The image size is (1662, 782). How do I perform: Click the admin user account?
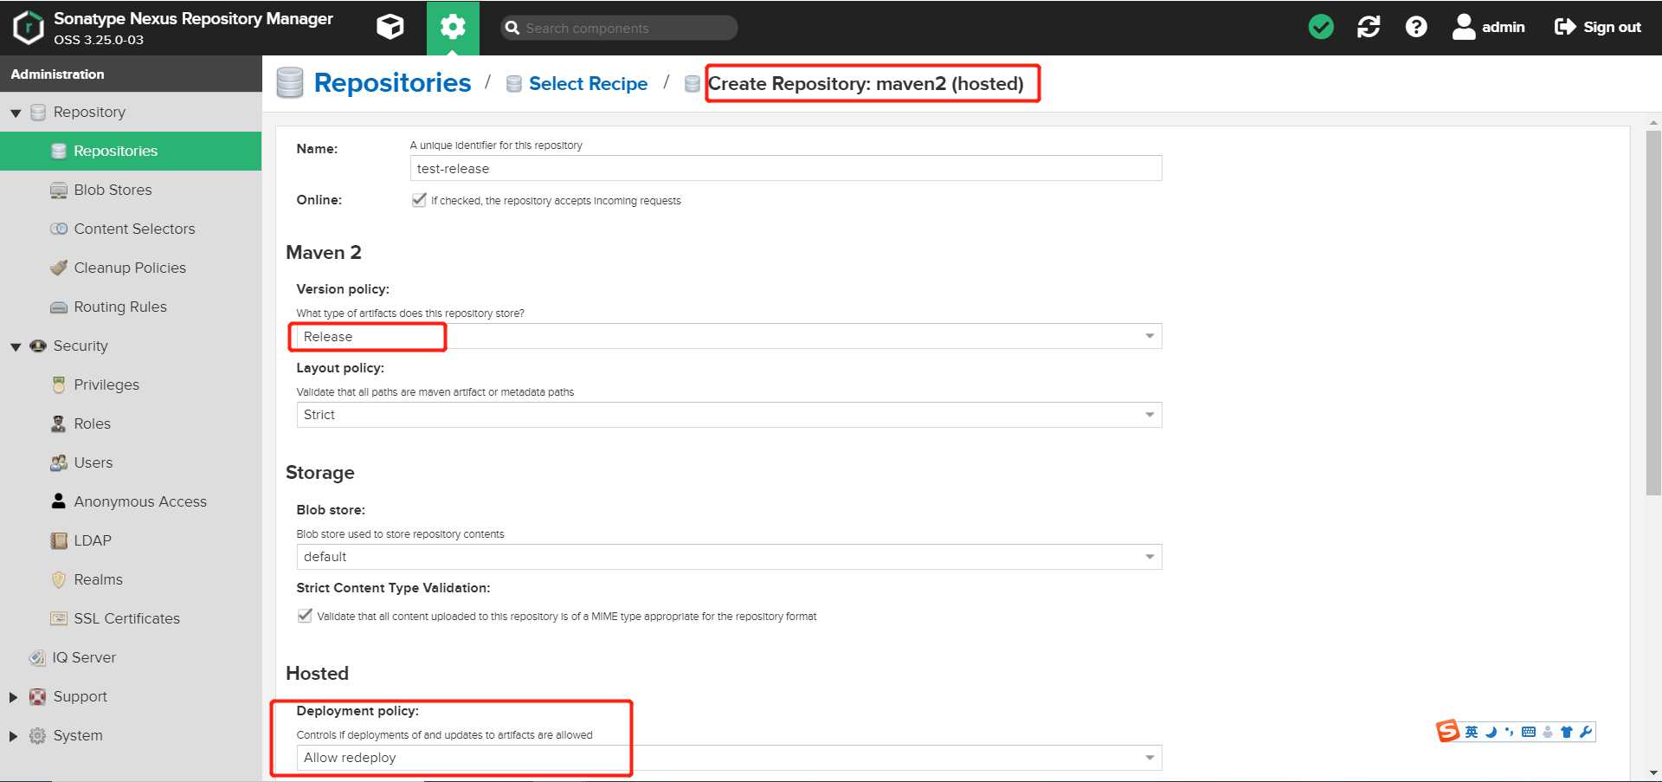click(1488, 27)
